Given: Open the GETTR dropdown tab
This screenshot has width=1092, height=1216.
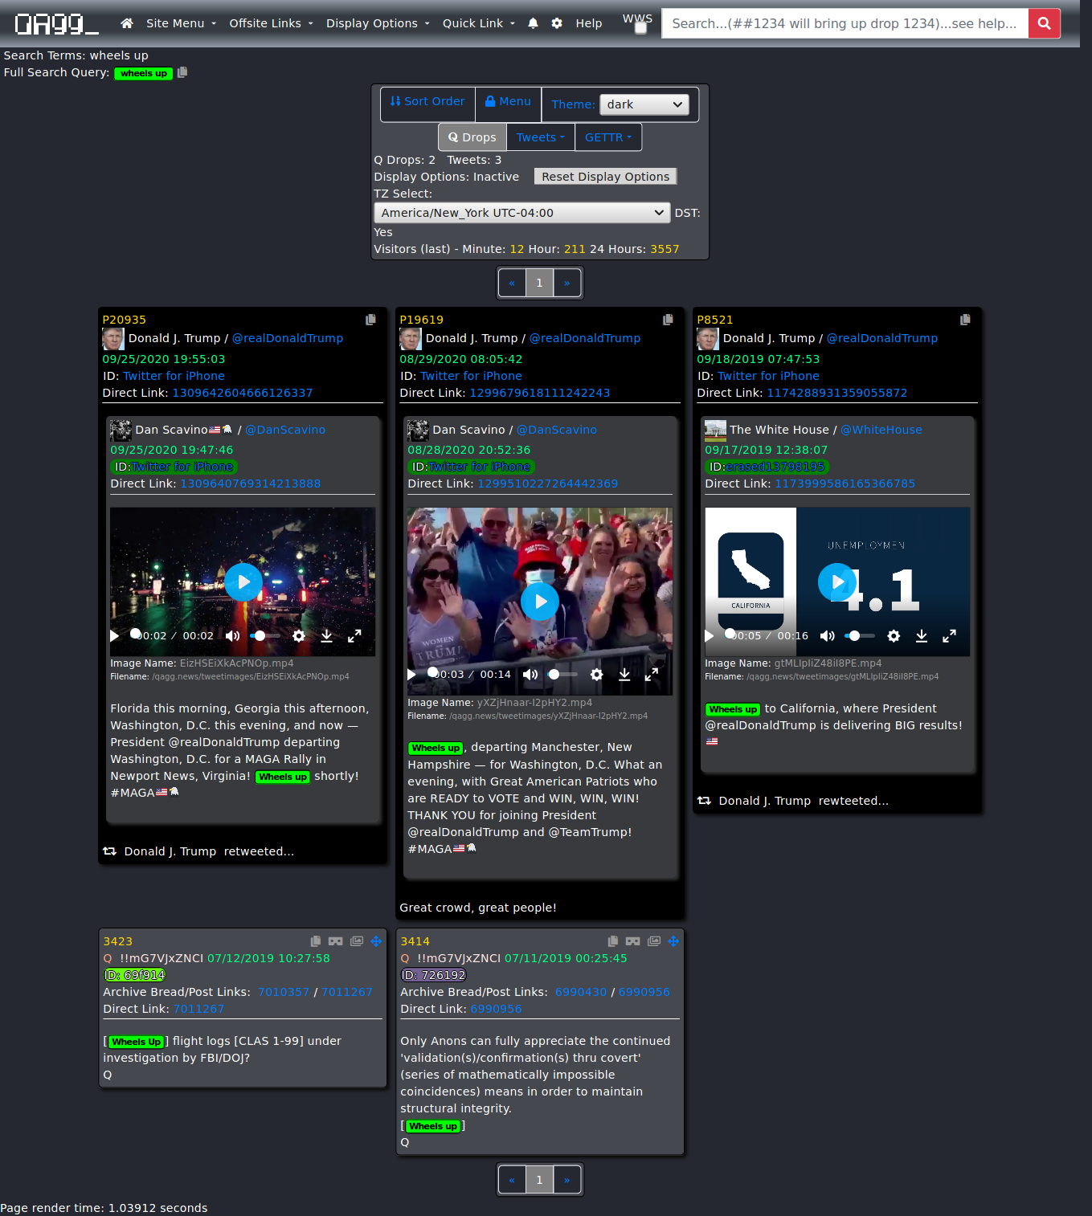Looking at the screenshot, I should click(x=608, y=137).
